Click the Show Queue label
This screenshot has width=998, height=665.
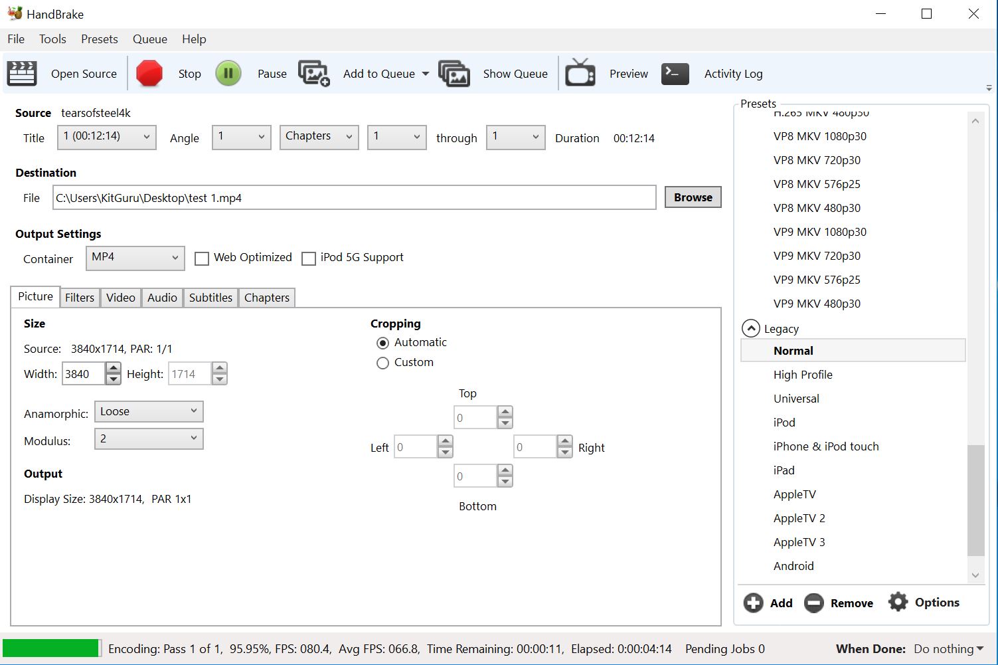[x=515, y=74]
